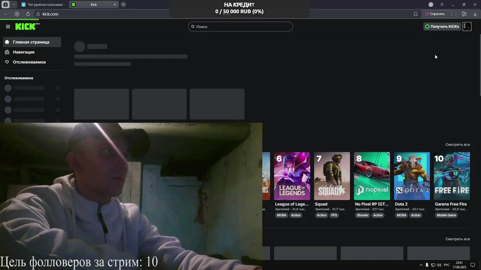Open the Windows notification center icon
The height and width of the screenshot is (270, 481).
coord(473,265)
